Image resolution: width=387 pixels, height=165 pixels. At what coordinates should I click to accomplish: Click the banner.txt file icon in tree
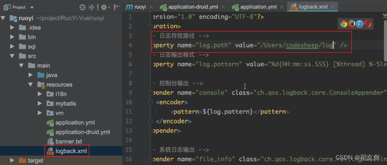pos(50,141)
